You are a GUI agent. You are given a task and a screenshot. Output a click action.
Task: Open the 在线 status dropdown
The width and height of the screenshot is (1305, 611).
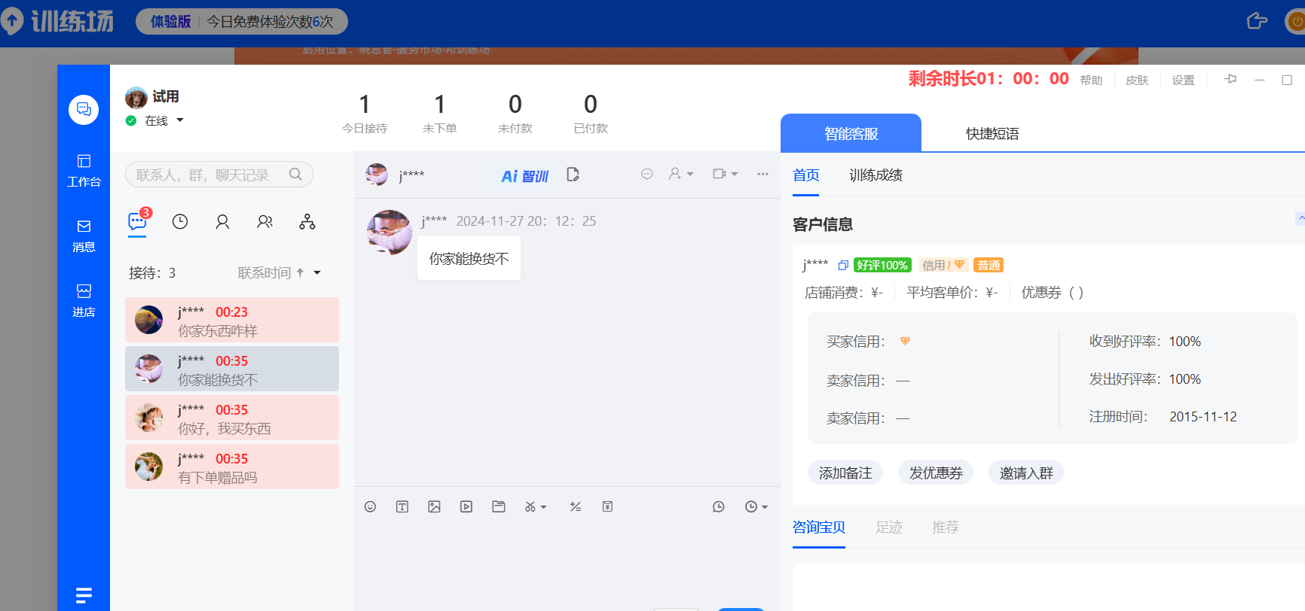180,120
